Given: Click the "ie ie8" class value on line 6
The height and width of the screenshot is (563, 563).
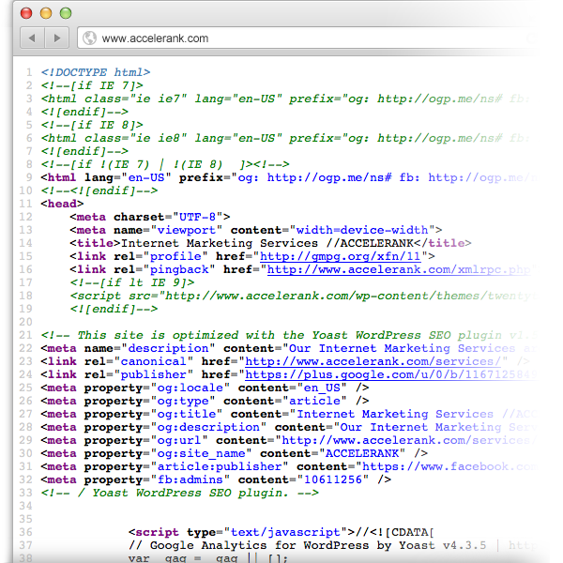Looking at the screenshot, I should tap(159, 138).
